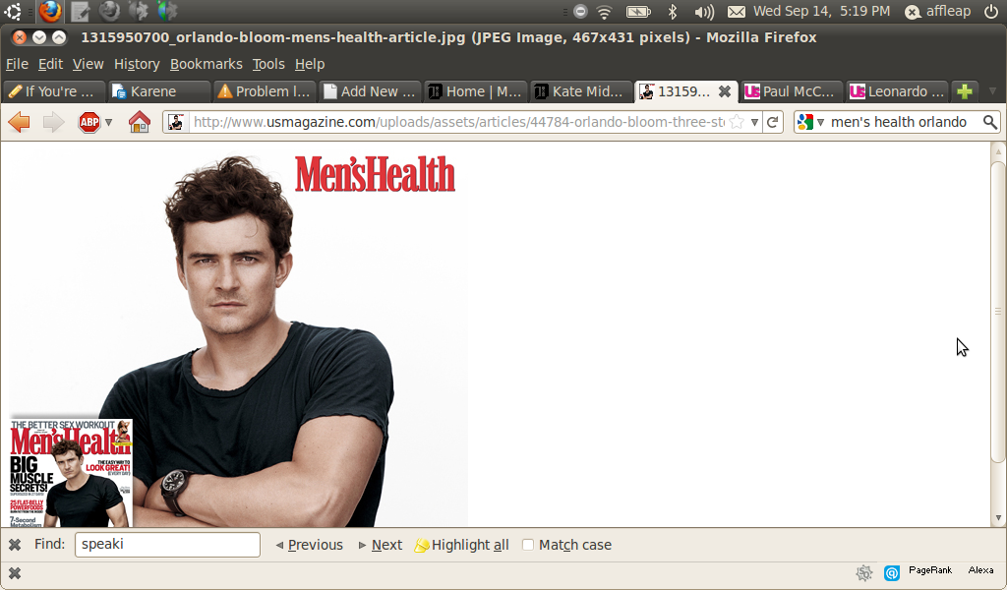Image resolution: width=1007 pixels, height=590 pixels.
Task: Open the URL history dropdown arrow
Action: [754, 122]
